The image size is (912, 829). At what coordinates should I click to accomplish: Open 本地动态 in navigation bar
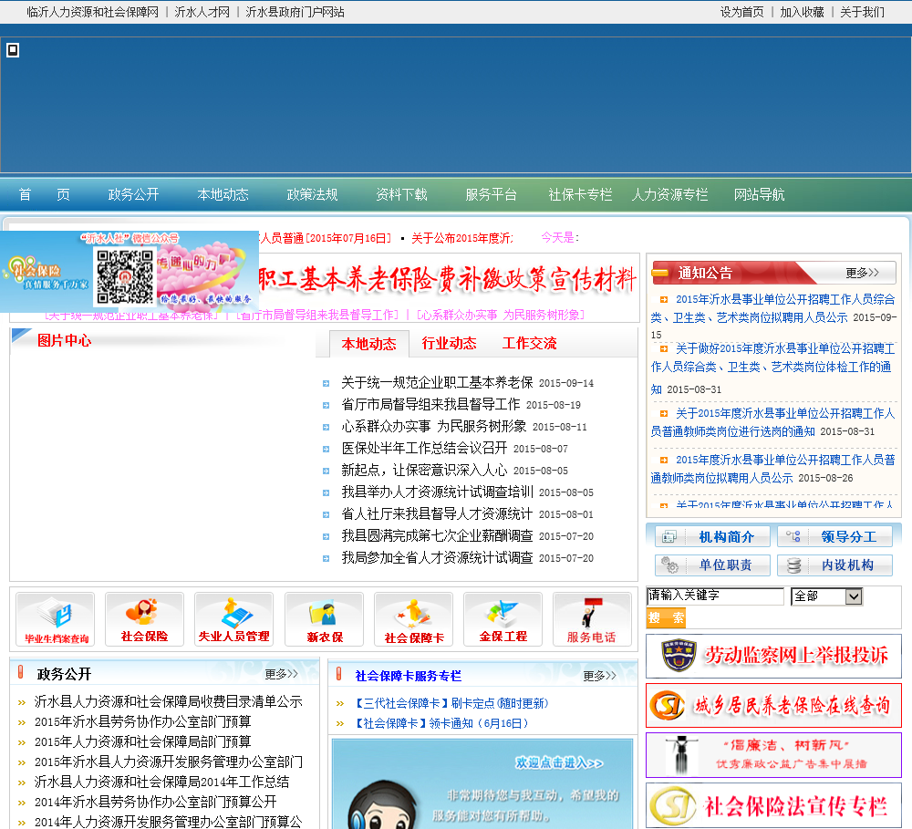point(223,194)
